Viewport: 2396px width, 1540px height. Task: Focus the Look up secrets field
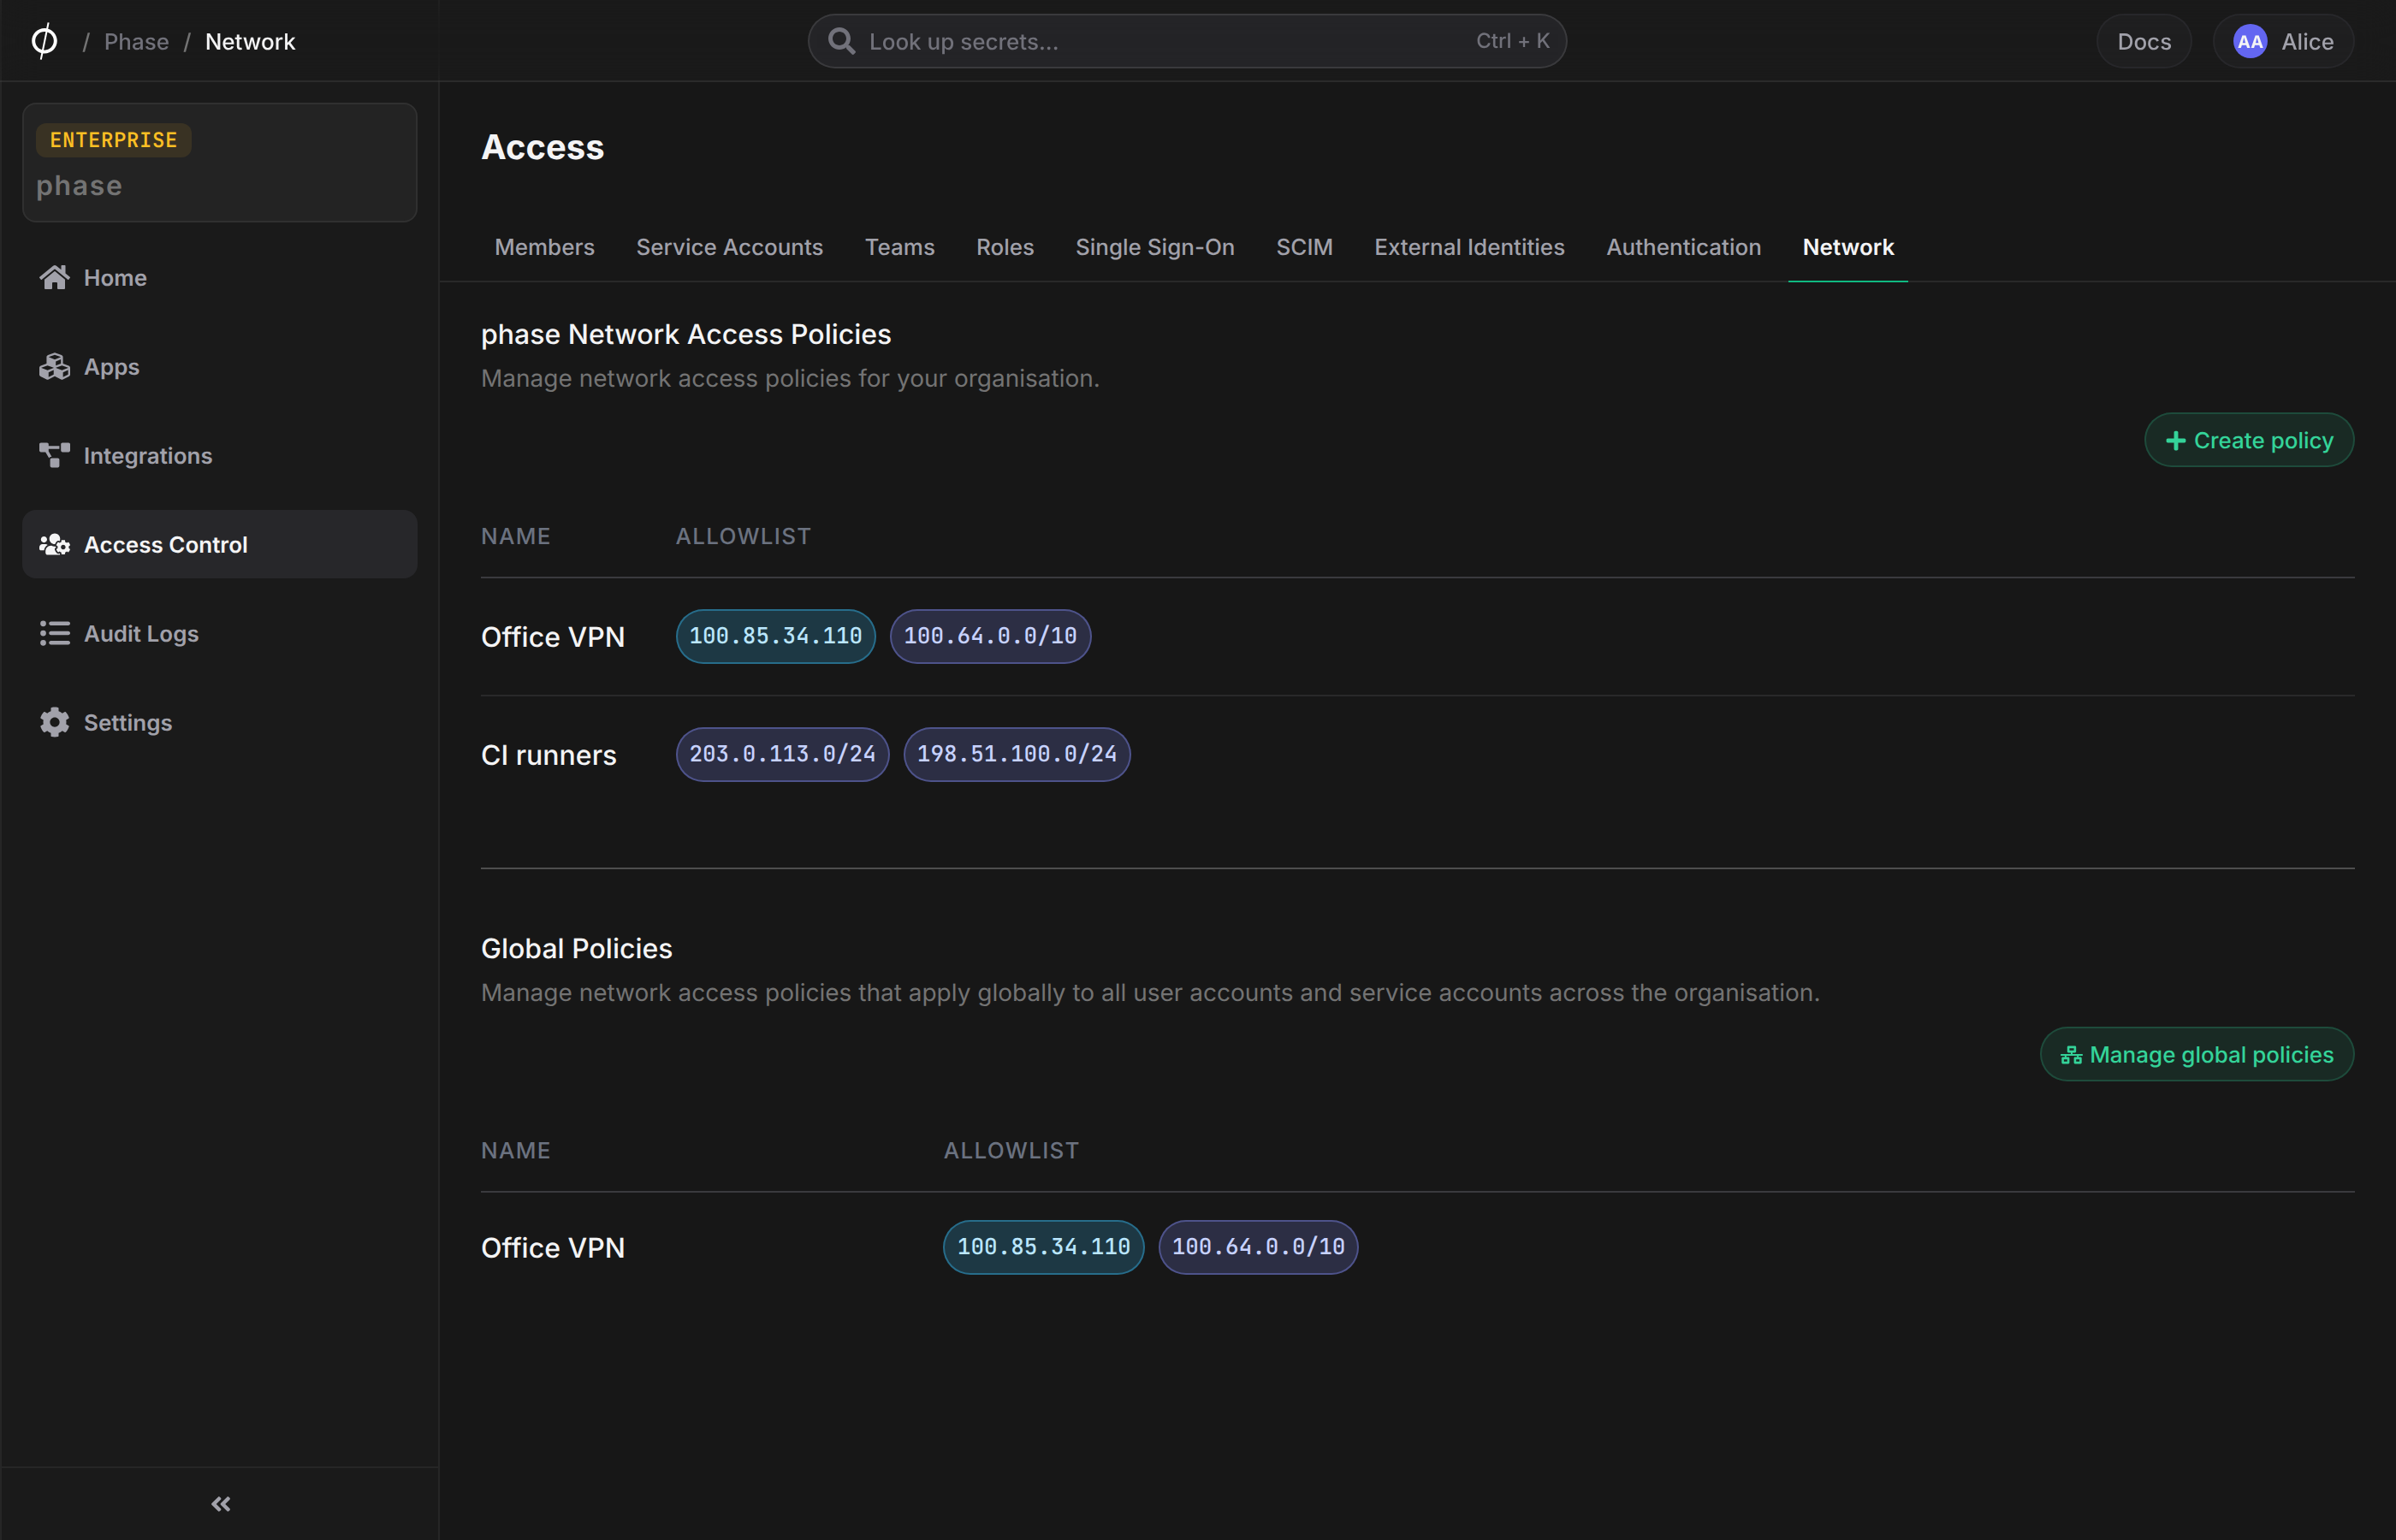pyautogui.click(x=1187, y=41)
